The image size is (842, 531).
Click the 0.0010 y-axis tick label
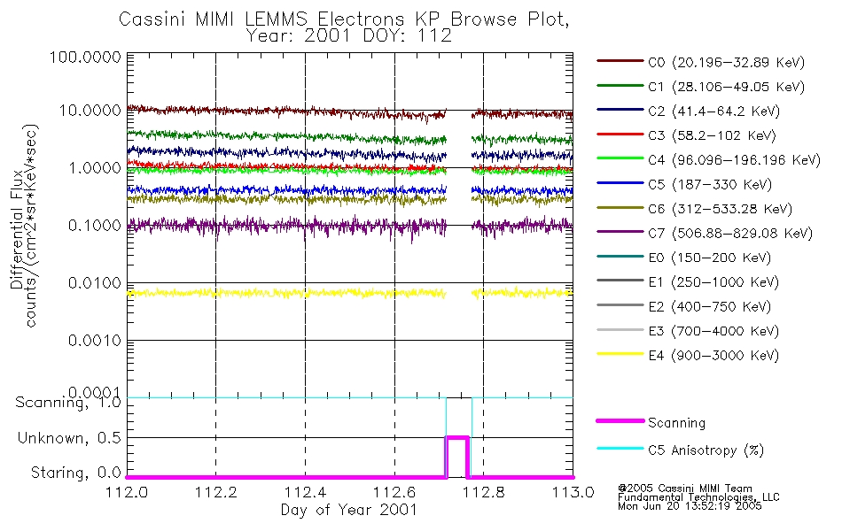95,341
